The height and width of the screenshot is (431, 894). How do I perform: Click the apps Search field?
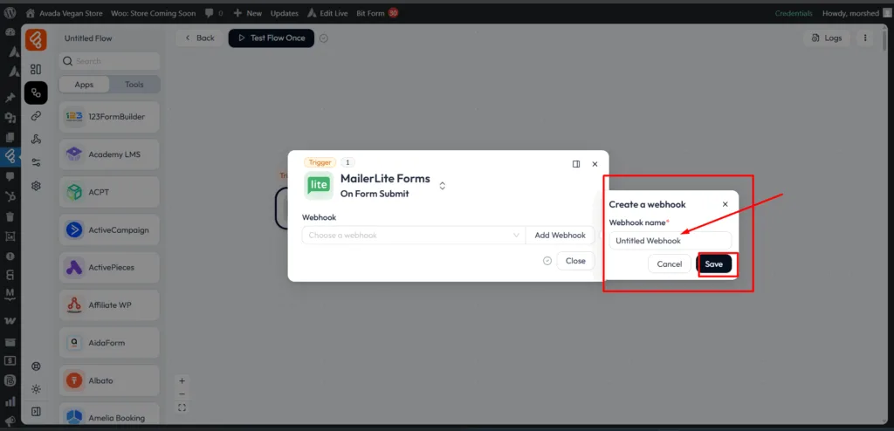tap(109, 61)
